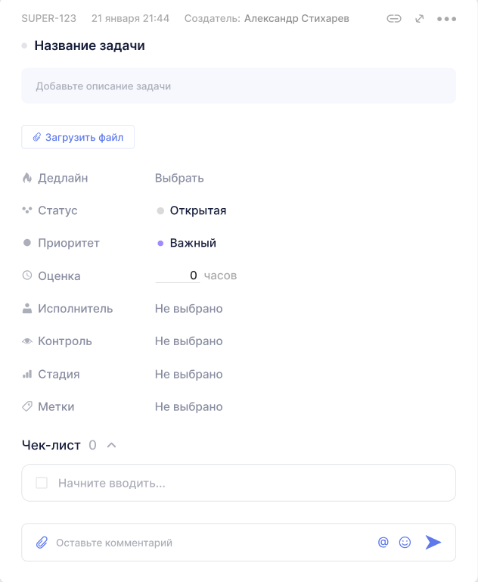Screen dimensions: 478x582
Task: Select a value for Стадия field
Action: pos(189,374)
